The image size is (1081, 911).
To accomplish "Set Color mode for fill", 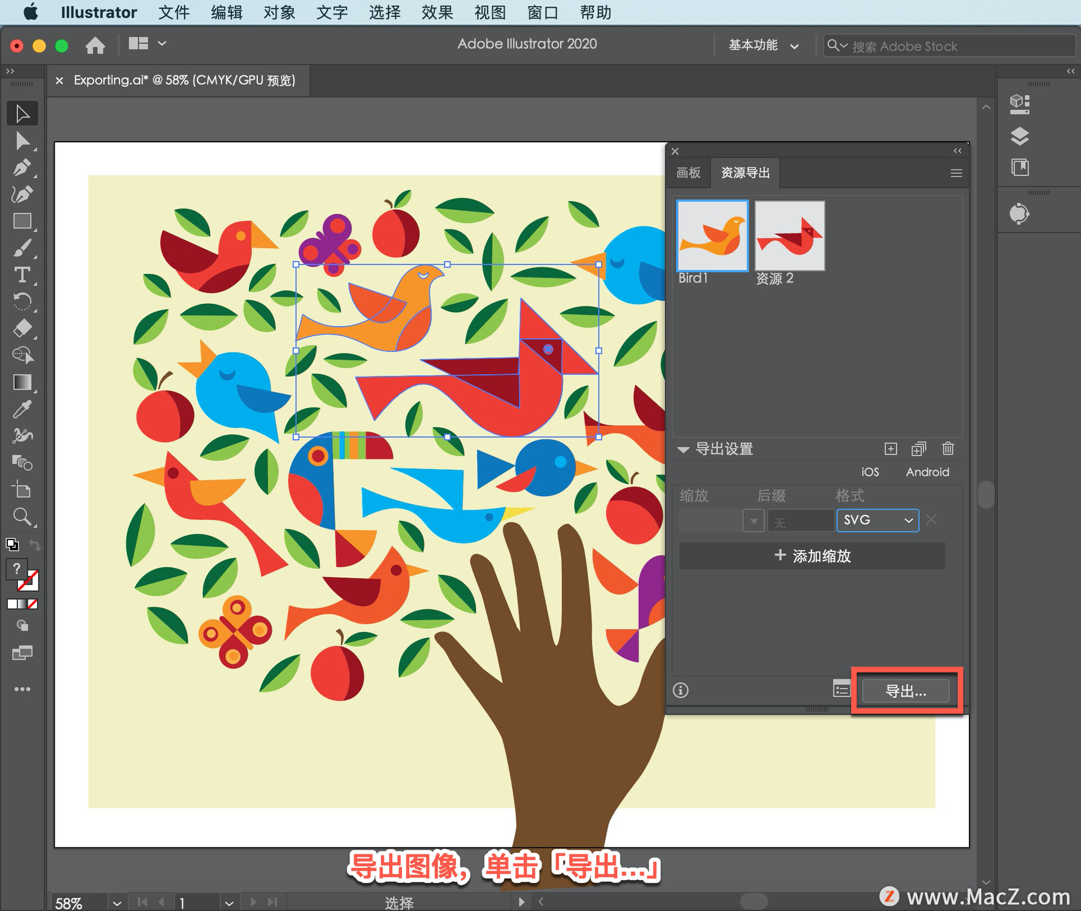I will 12,604.
